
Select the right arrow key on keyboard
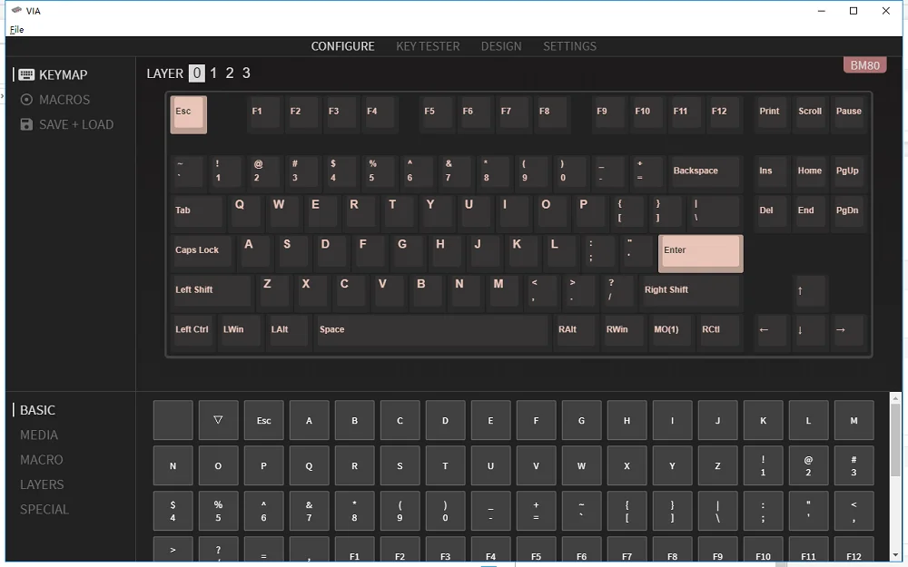(847, 330)
